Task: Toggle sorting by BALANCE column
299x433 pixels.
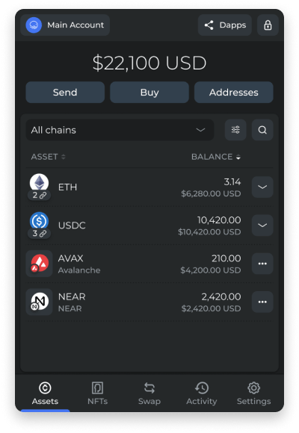Action: point(216,157)
